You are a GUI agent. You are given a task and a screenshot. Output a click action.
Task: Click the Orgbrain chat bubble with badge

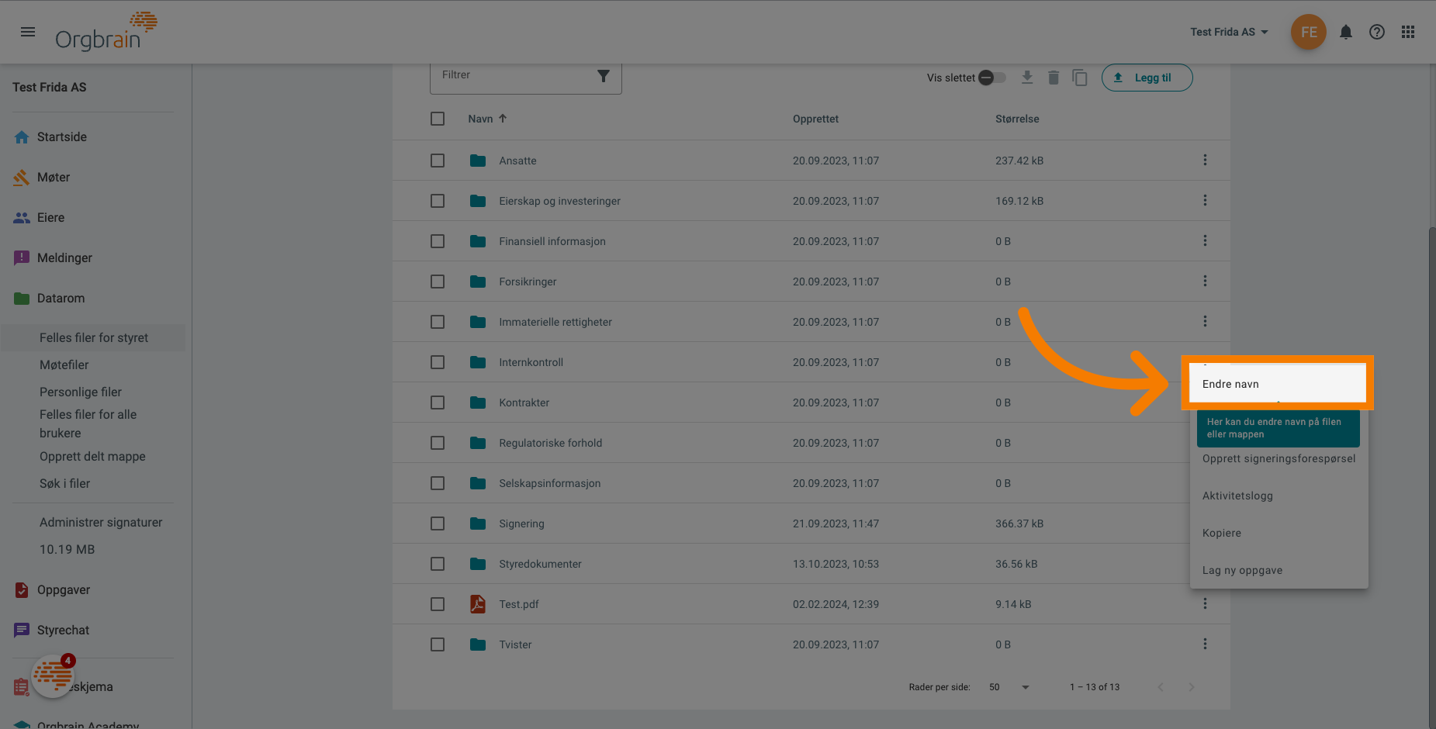(x=53, y=675)
